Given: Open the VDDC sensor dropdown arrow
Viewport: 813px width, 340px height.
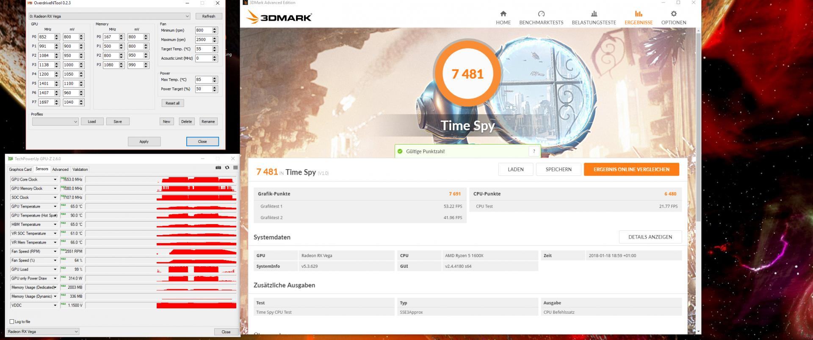Looking at the screenshot, I should click(x=55, y=305).
